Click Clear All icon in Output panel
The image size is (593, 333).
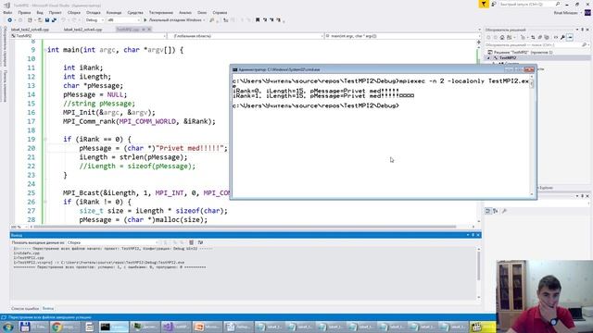[x=192, y=242]
